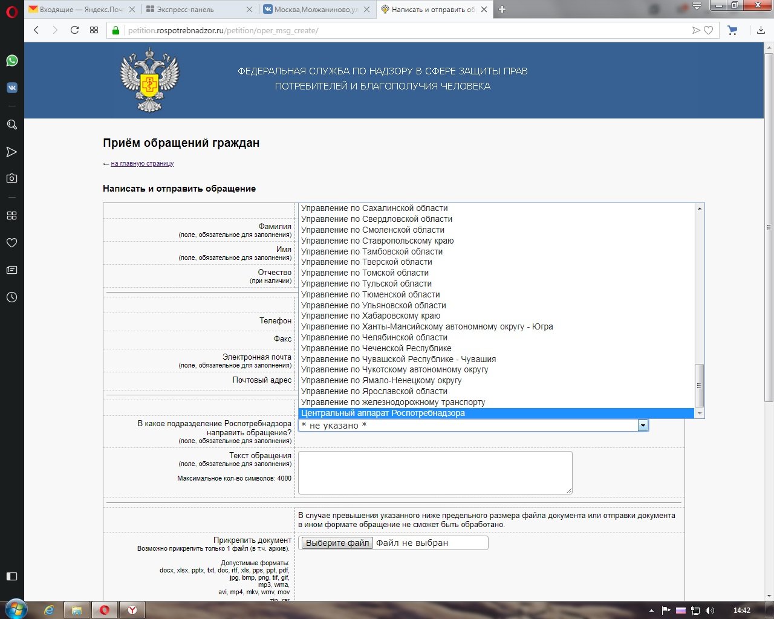The image size is (774, 619).
Task: Switch to Входящие Яндекс.Почта tab
Action: pos(81,10)
